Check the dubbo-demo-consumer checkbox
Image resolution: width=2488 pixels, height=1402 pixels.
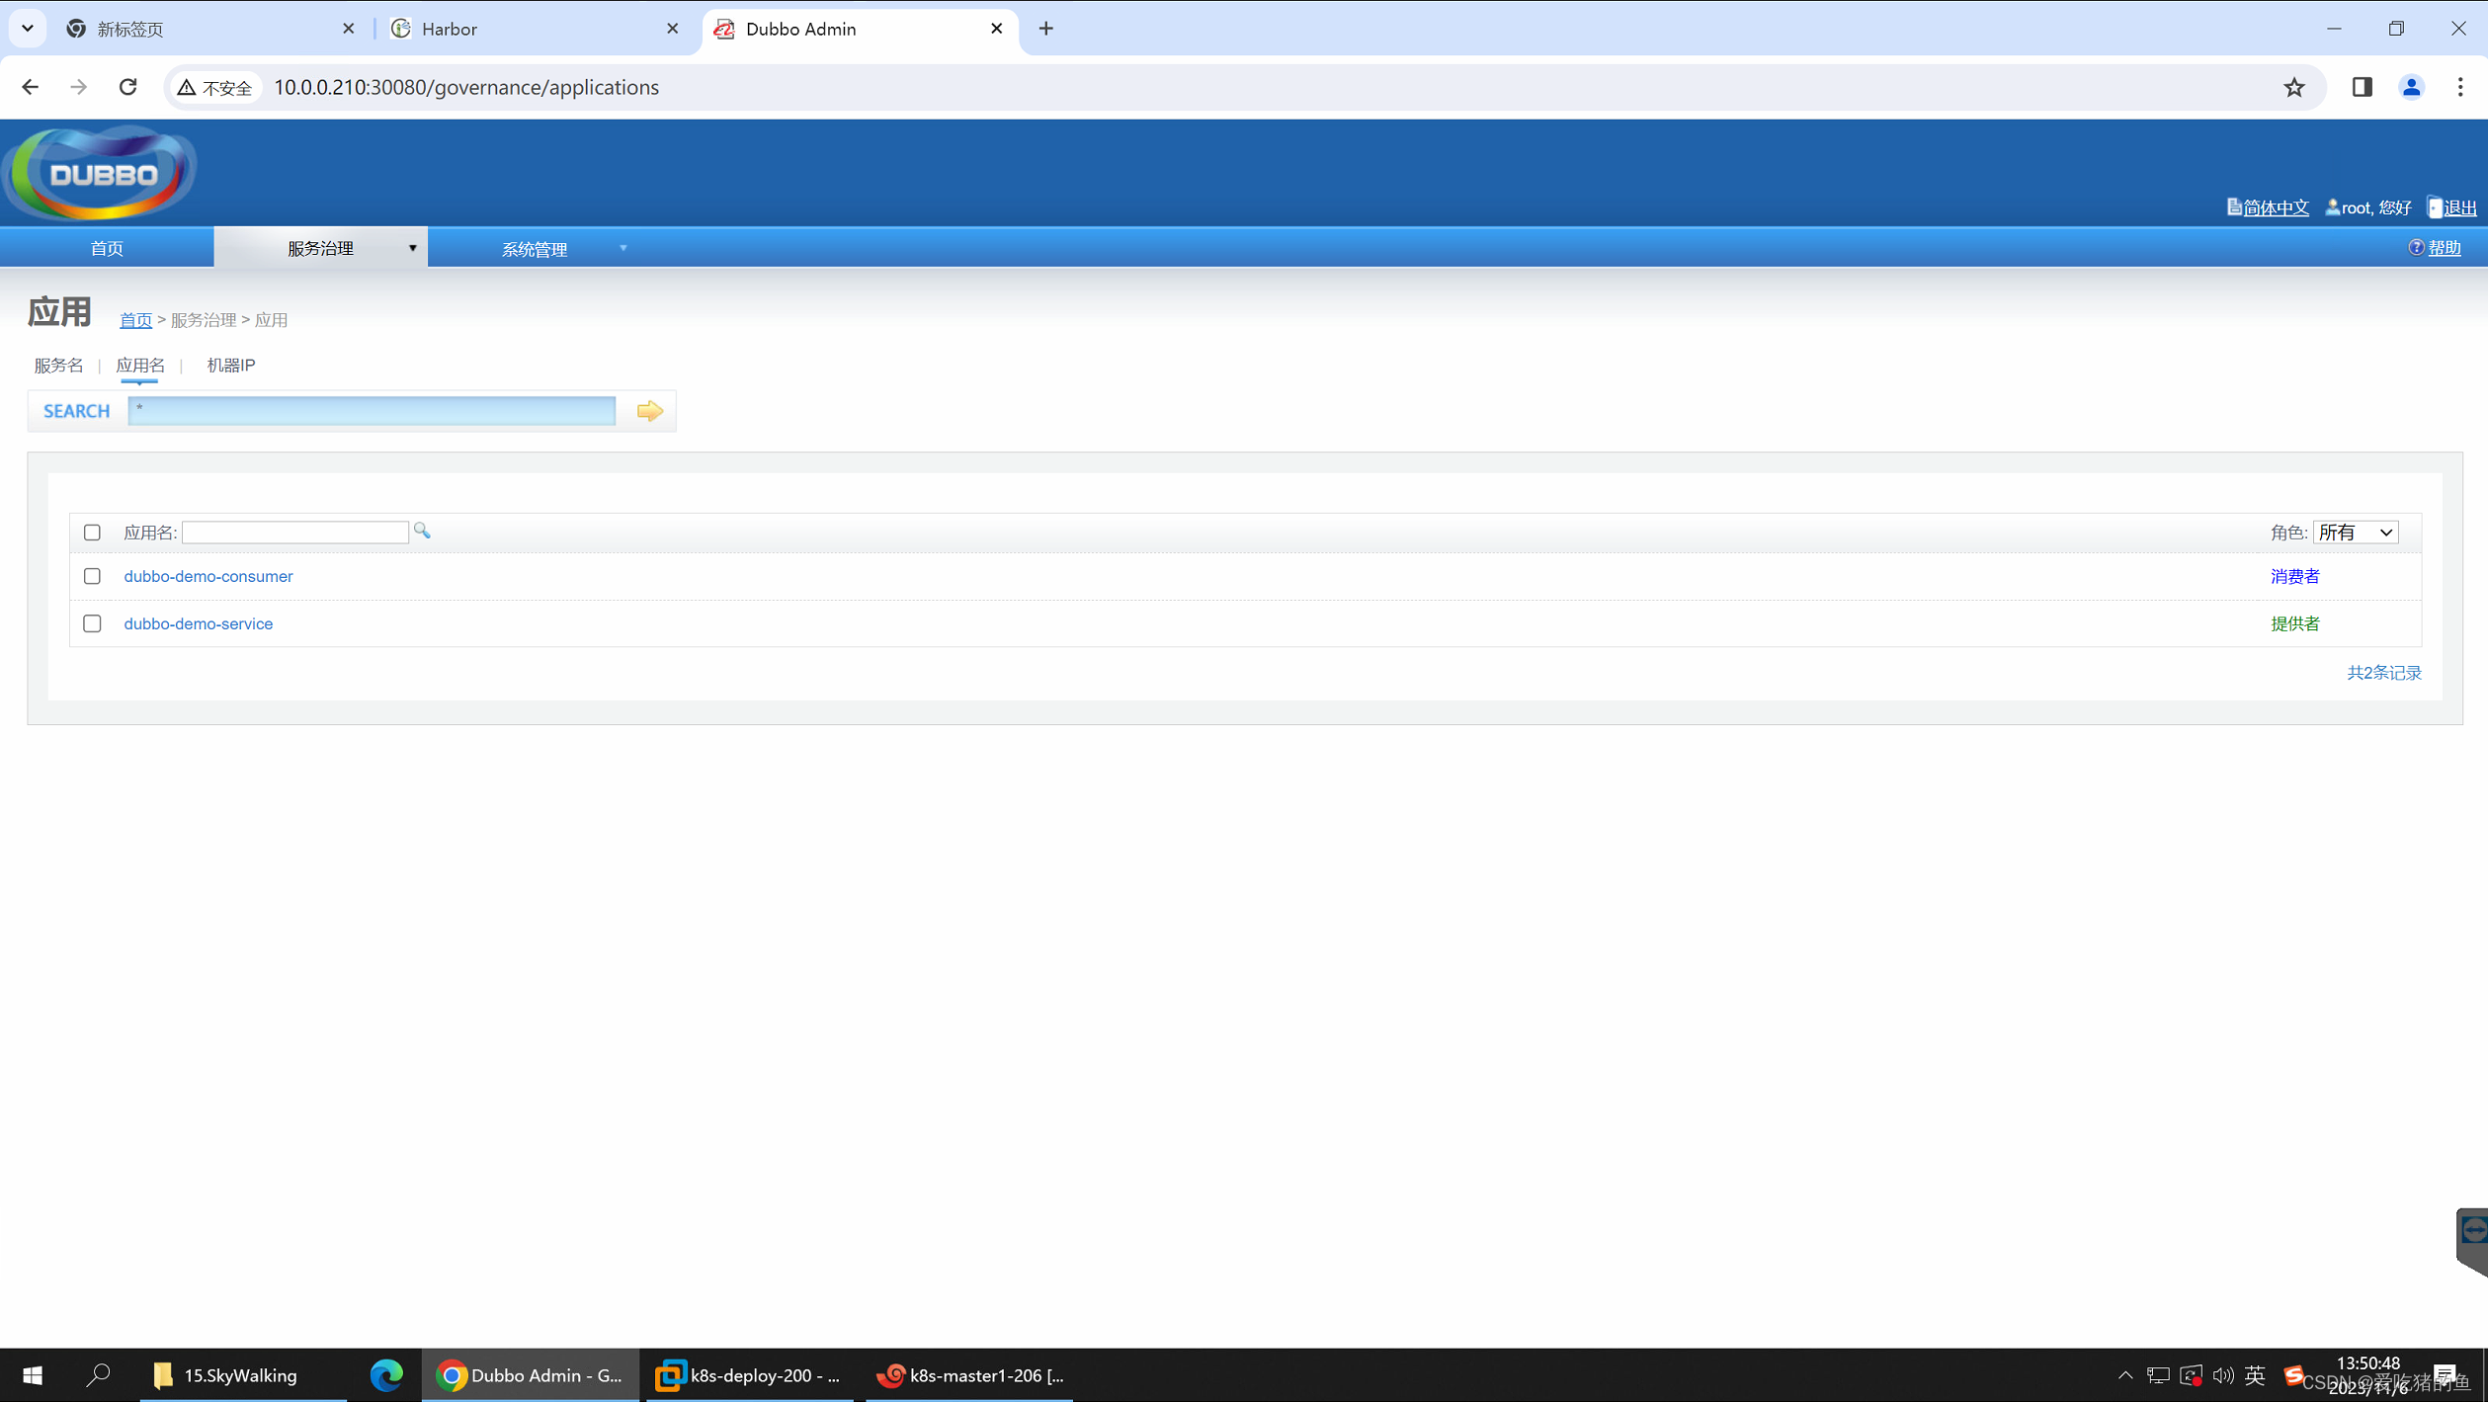[92, 576]
